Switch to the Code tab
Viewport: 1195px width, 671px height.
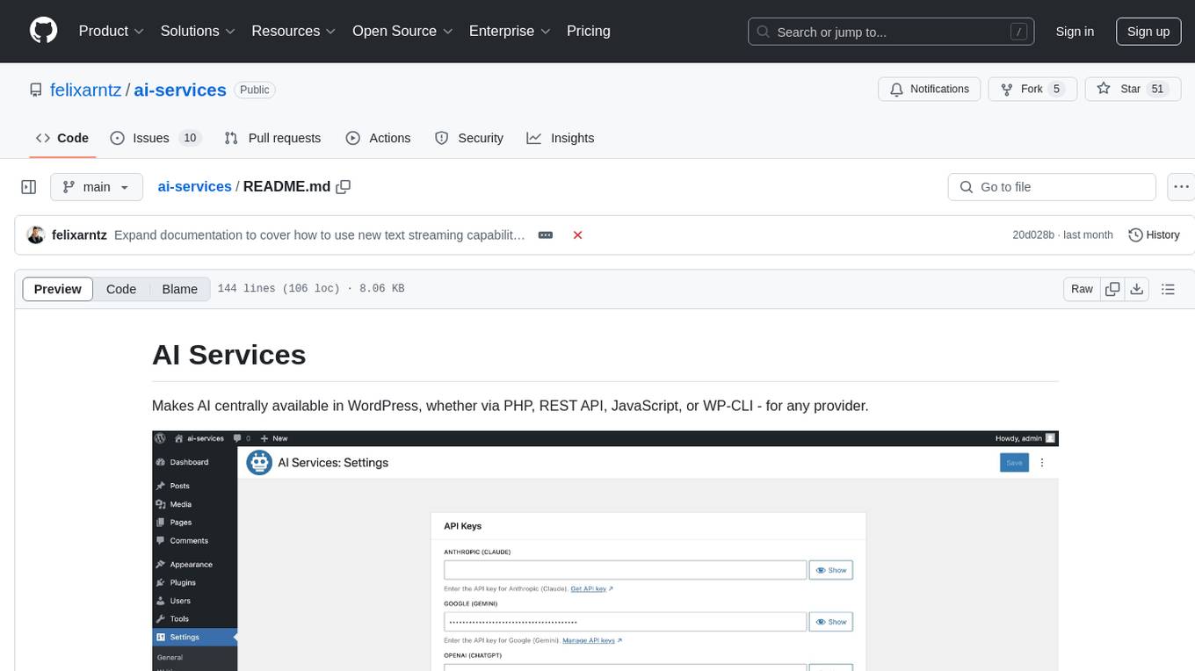point(62,138)
